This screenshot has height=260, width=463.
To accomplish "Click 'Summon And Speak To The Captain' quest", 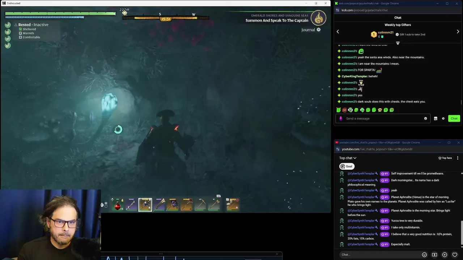I will coord(277,21).
